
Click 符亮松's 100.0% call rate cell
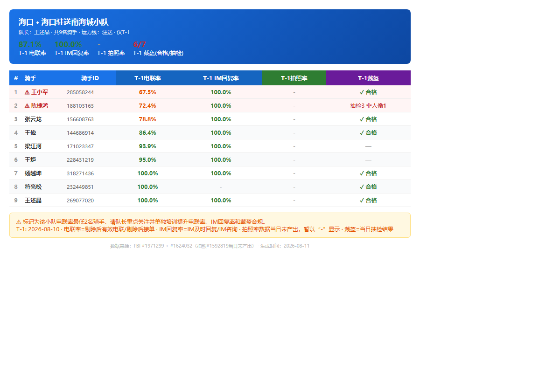(147, 187)
